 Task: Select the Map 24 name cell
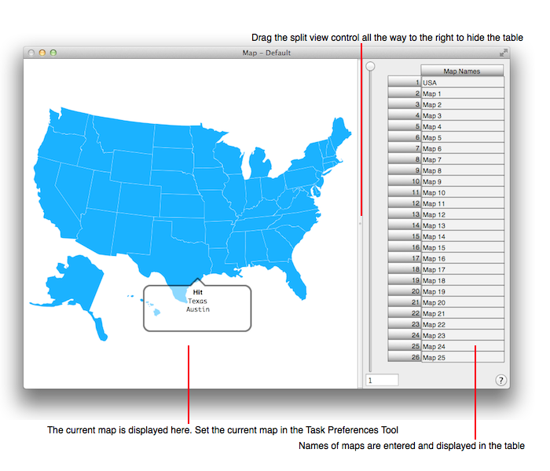click(462, 346)
